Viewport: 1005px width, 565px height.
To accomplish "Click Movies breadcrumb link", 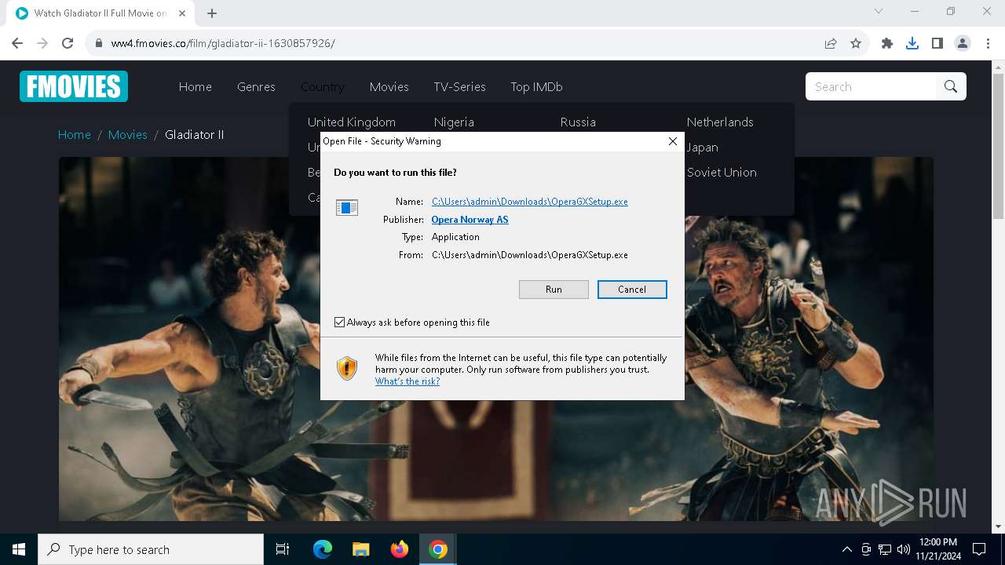I will pos(128,135).
